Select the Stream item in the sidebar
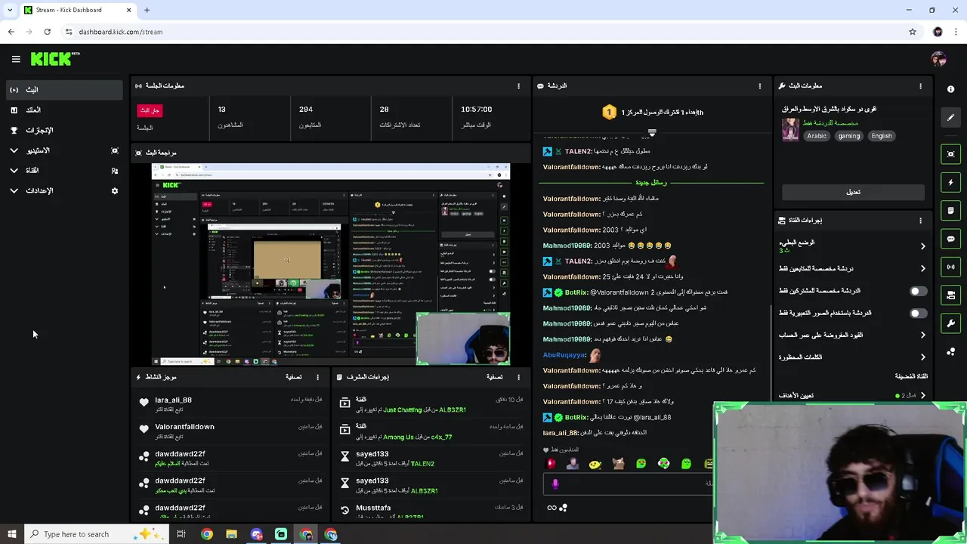Screen dimensions: 967x544 pyautogui.click(x=64, y=90)
